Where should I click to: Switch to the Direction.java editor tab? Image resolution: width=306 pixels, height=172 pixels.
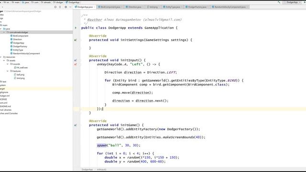(135, 7)
